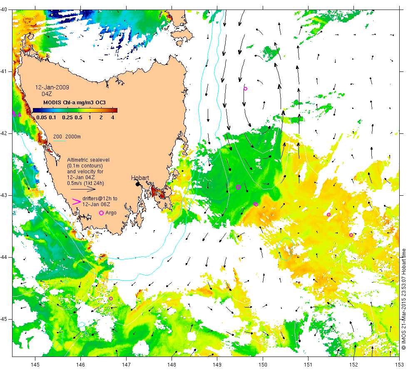Click the latitude axis label '-41'
This screenshot has height=374, width=408.
tap(4, 71)
